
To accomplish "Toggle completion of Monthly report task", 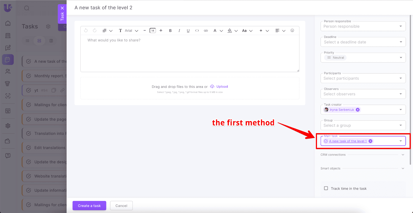I will coord(29,76).
